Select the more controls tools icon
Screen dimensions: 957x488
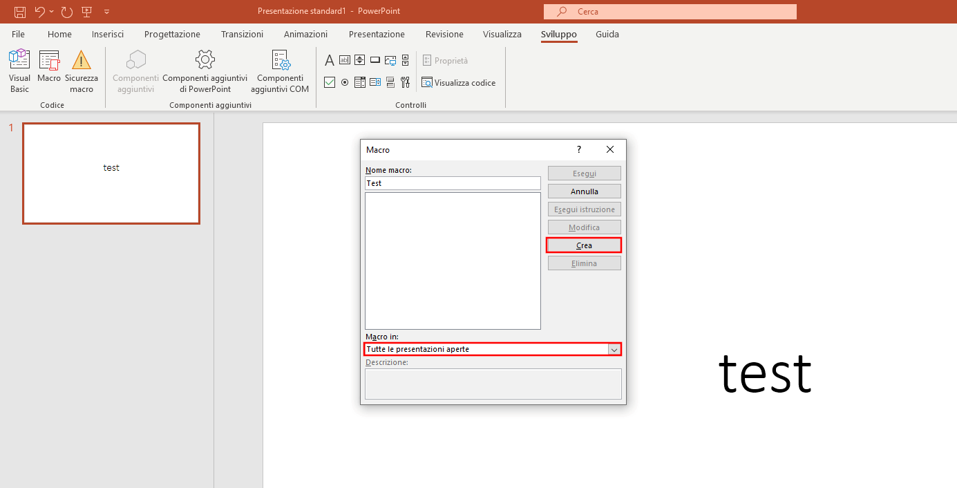click(406, 83)
